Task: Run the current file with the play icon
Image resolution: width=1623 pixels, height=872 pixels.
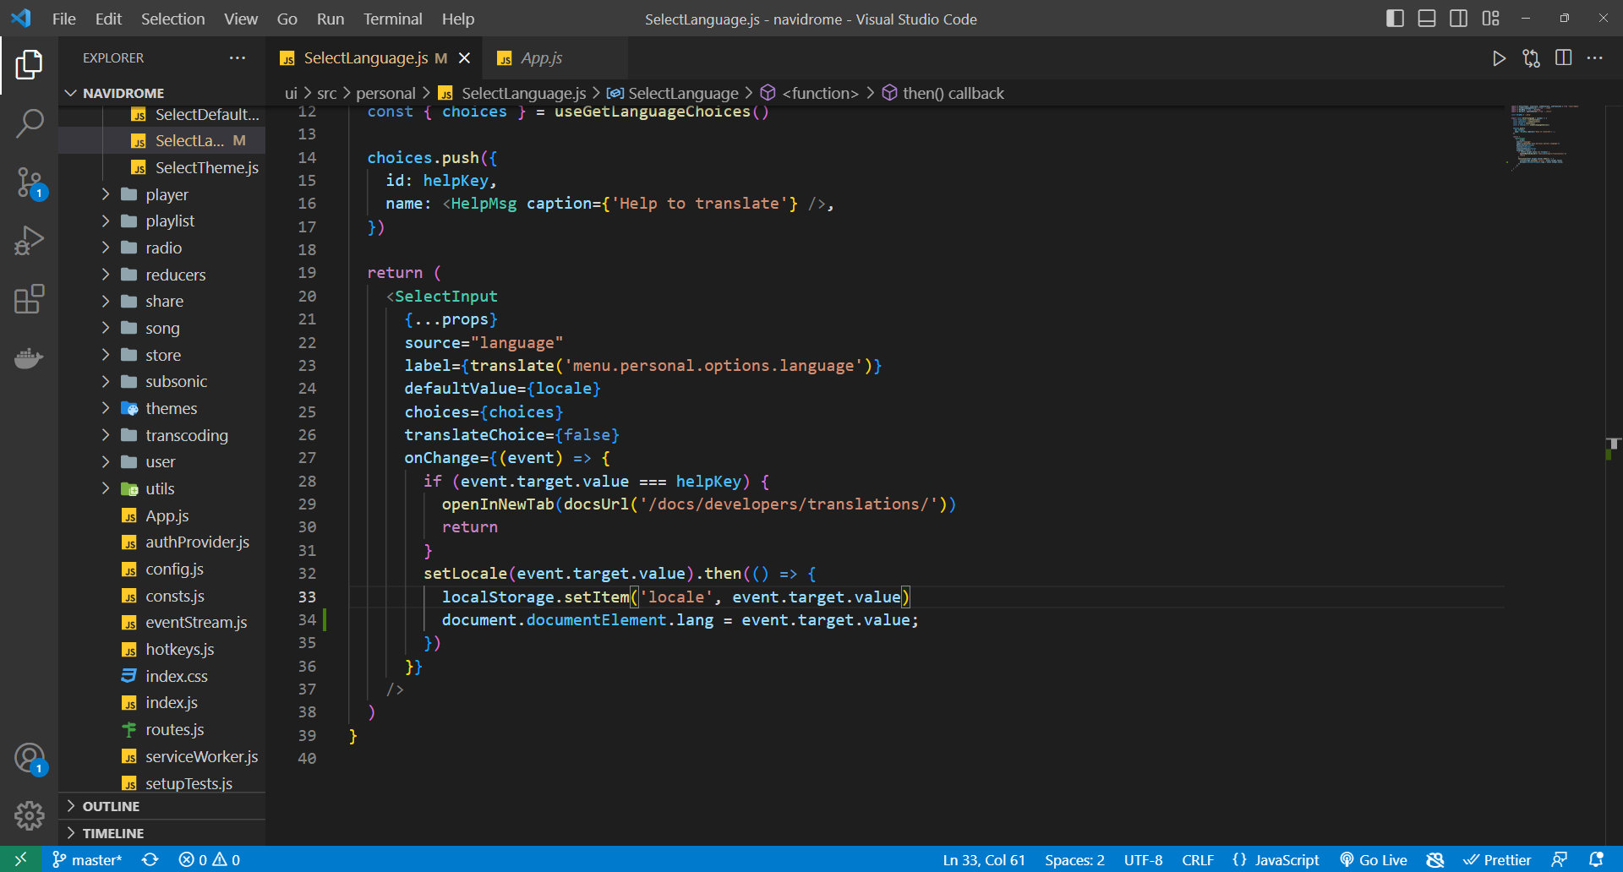Action: click(x=1500, y=58)
